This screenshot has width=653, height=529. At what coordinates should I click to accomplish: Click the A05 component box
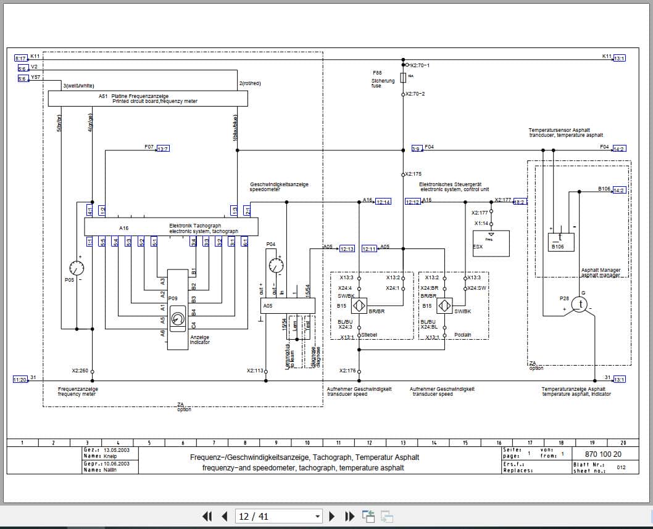coord(288,305)
